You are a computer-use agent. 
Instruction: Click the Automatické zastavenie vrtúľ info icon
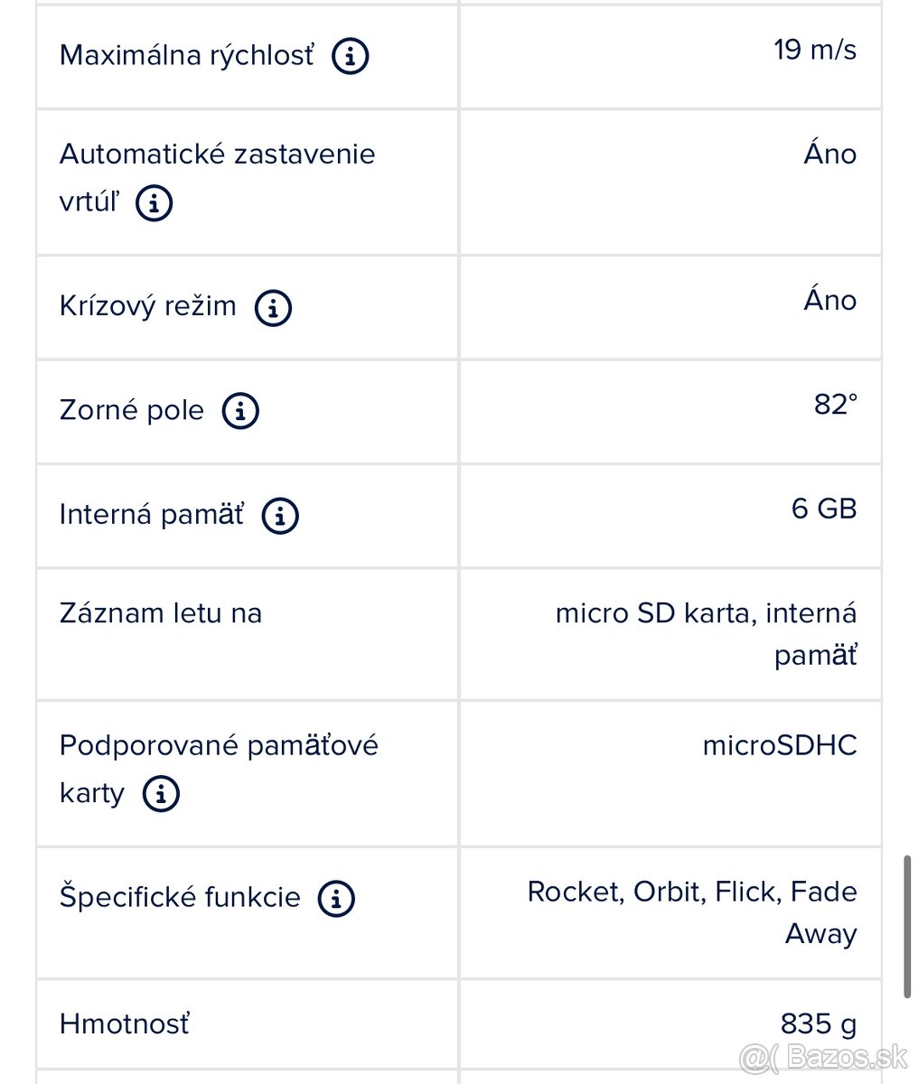point(154,203)
